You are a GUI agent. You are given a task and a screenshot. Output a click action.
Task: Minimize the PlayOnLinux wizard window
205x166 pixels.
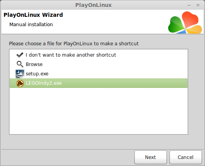click(x=189, y=5)
